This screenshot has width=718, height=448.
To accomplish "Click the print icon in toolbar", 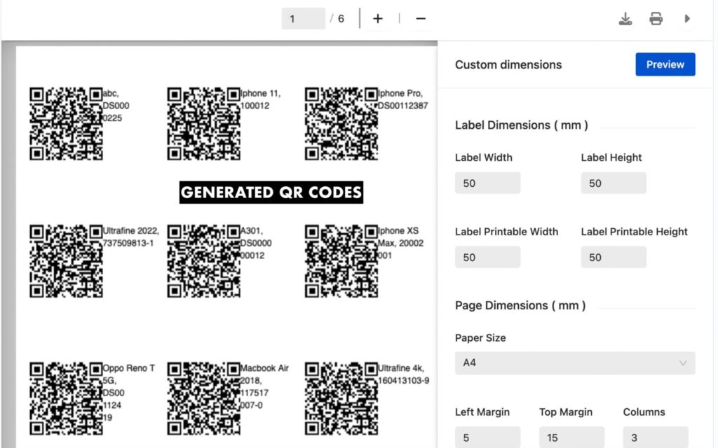I will click(656, 19).
